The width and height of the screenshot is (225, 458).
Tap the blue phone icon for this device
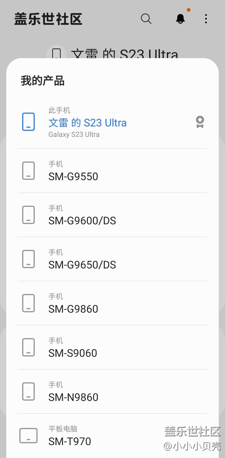tap(28, 122)
